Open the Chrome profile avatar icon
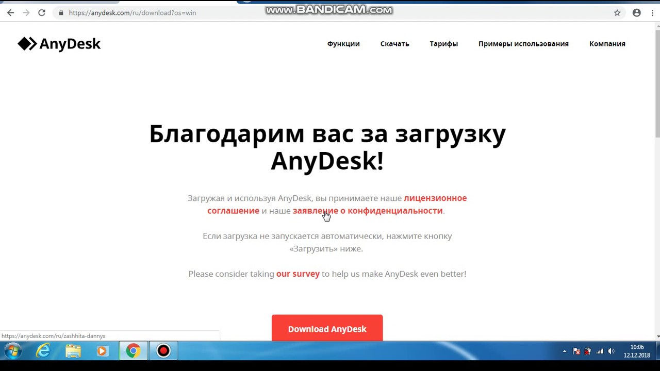This screenshot has width=660, height=371. (x=637, y=13)
